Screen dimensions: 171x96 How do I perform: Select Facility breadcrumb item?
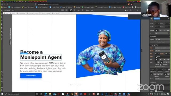[x=13, y=13]
